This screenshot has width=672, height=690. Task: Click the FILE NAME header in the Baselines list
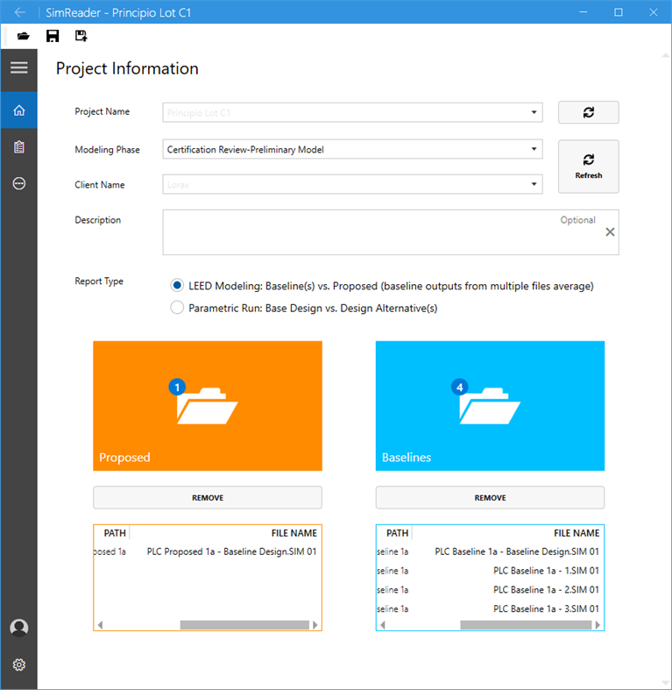click(x=577, y=533)
